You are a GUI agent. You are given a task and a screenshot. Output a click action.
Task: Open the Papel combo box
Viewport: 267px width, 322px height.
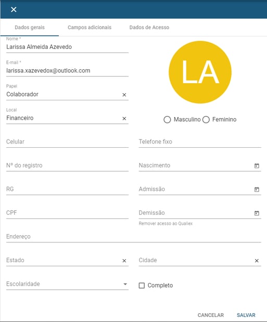63,95
